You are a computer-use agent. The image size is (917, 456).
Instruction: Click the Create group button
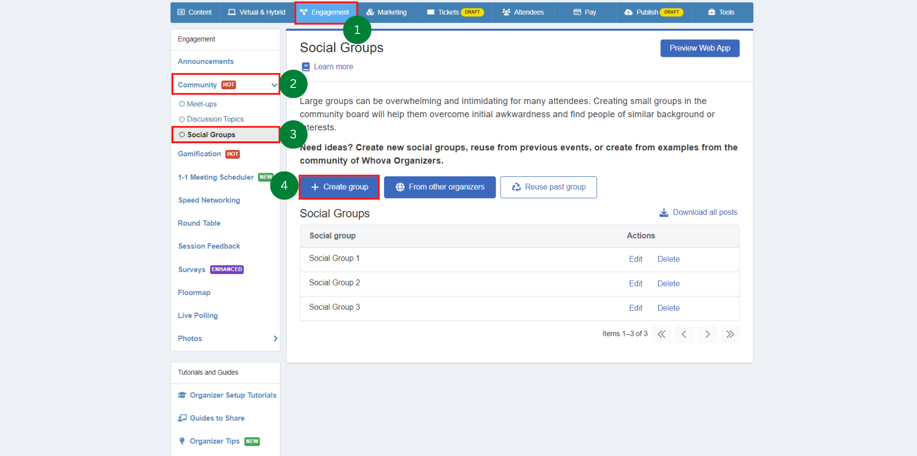click(339, 187)
